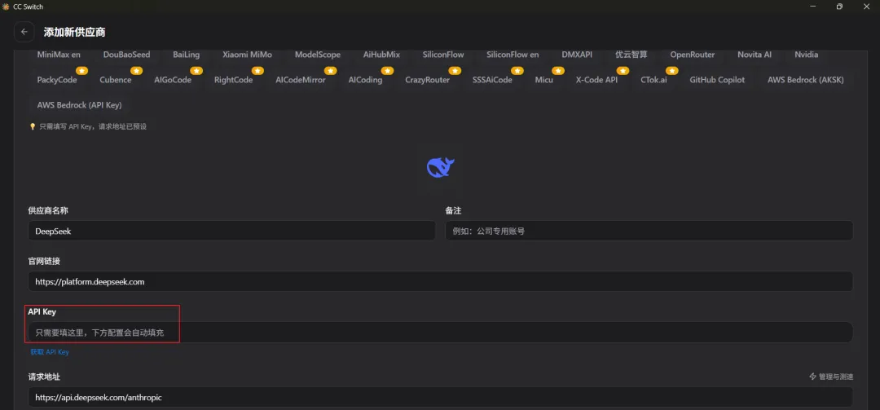The height and width of the screenshot is (410, 880).
Task: Select the Cubence provider preset
Action: [x=116, y=80]
